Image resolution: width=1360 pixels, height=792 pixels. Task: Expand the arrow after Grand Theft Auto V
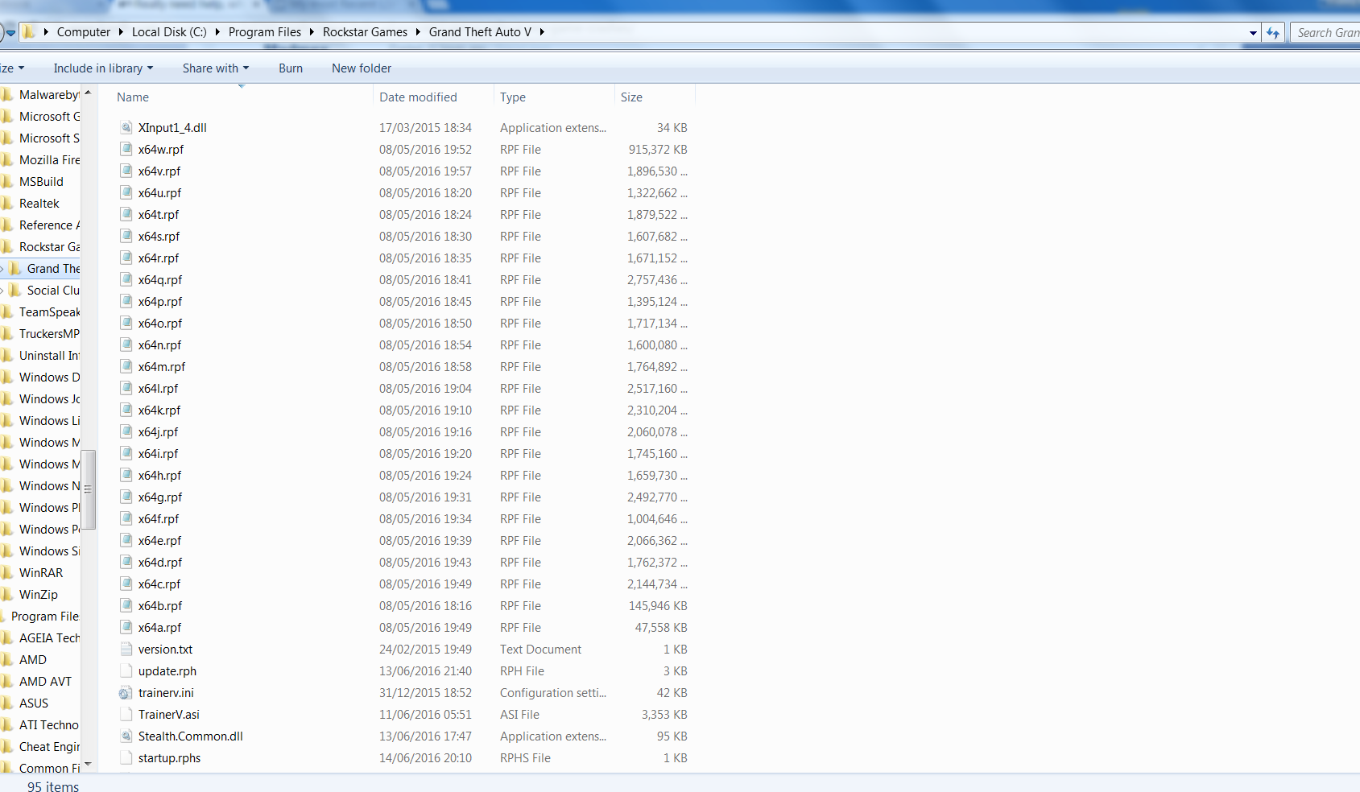pyautogui.click(x=542, y=32)
